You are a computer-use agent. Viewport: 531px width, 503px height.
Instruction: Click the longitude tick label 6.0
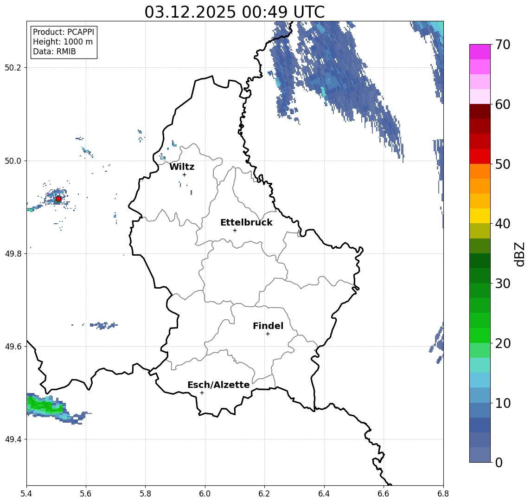[x=205, y=494]
